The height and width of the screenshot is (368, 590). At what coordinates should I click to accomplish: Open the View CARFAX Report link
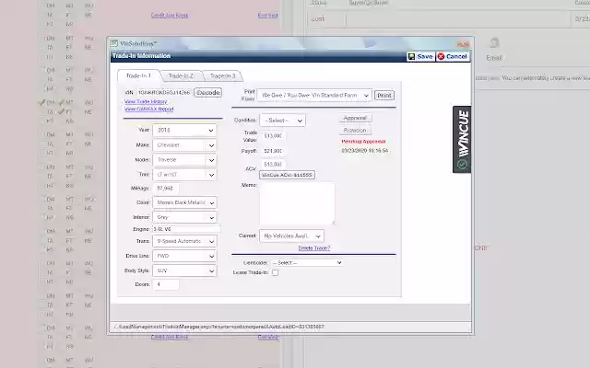click(149, 109)
